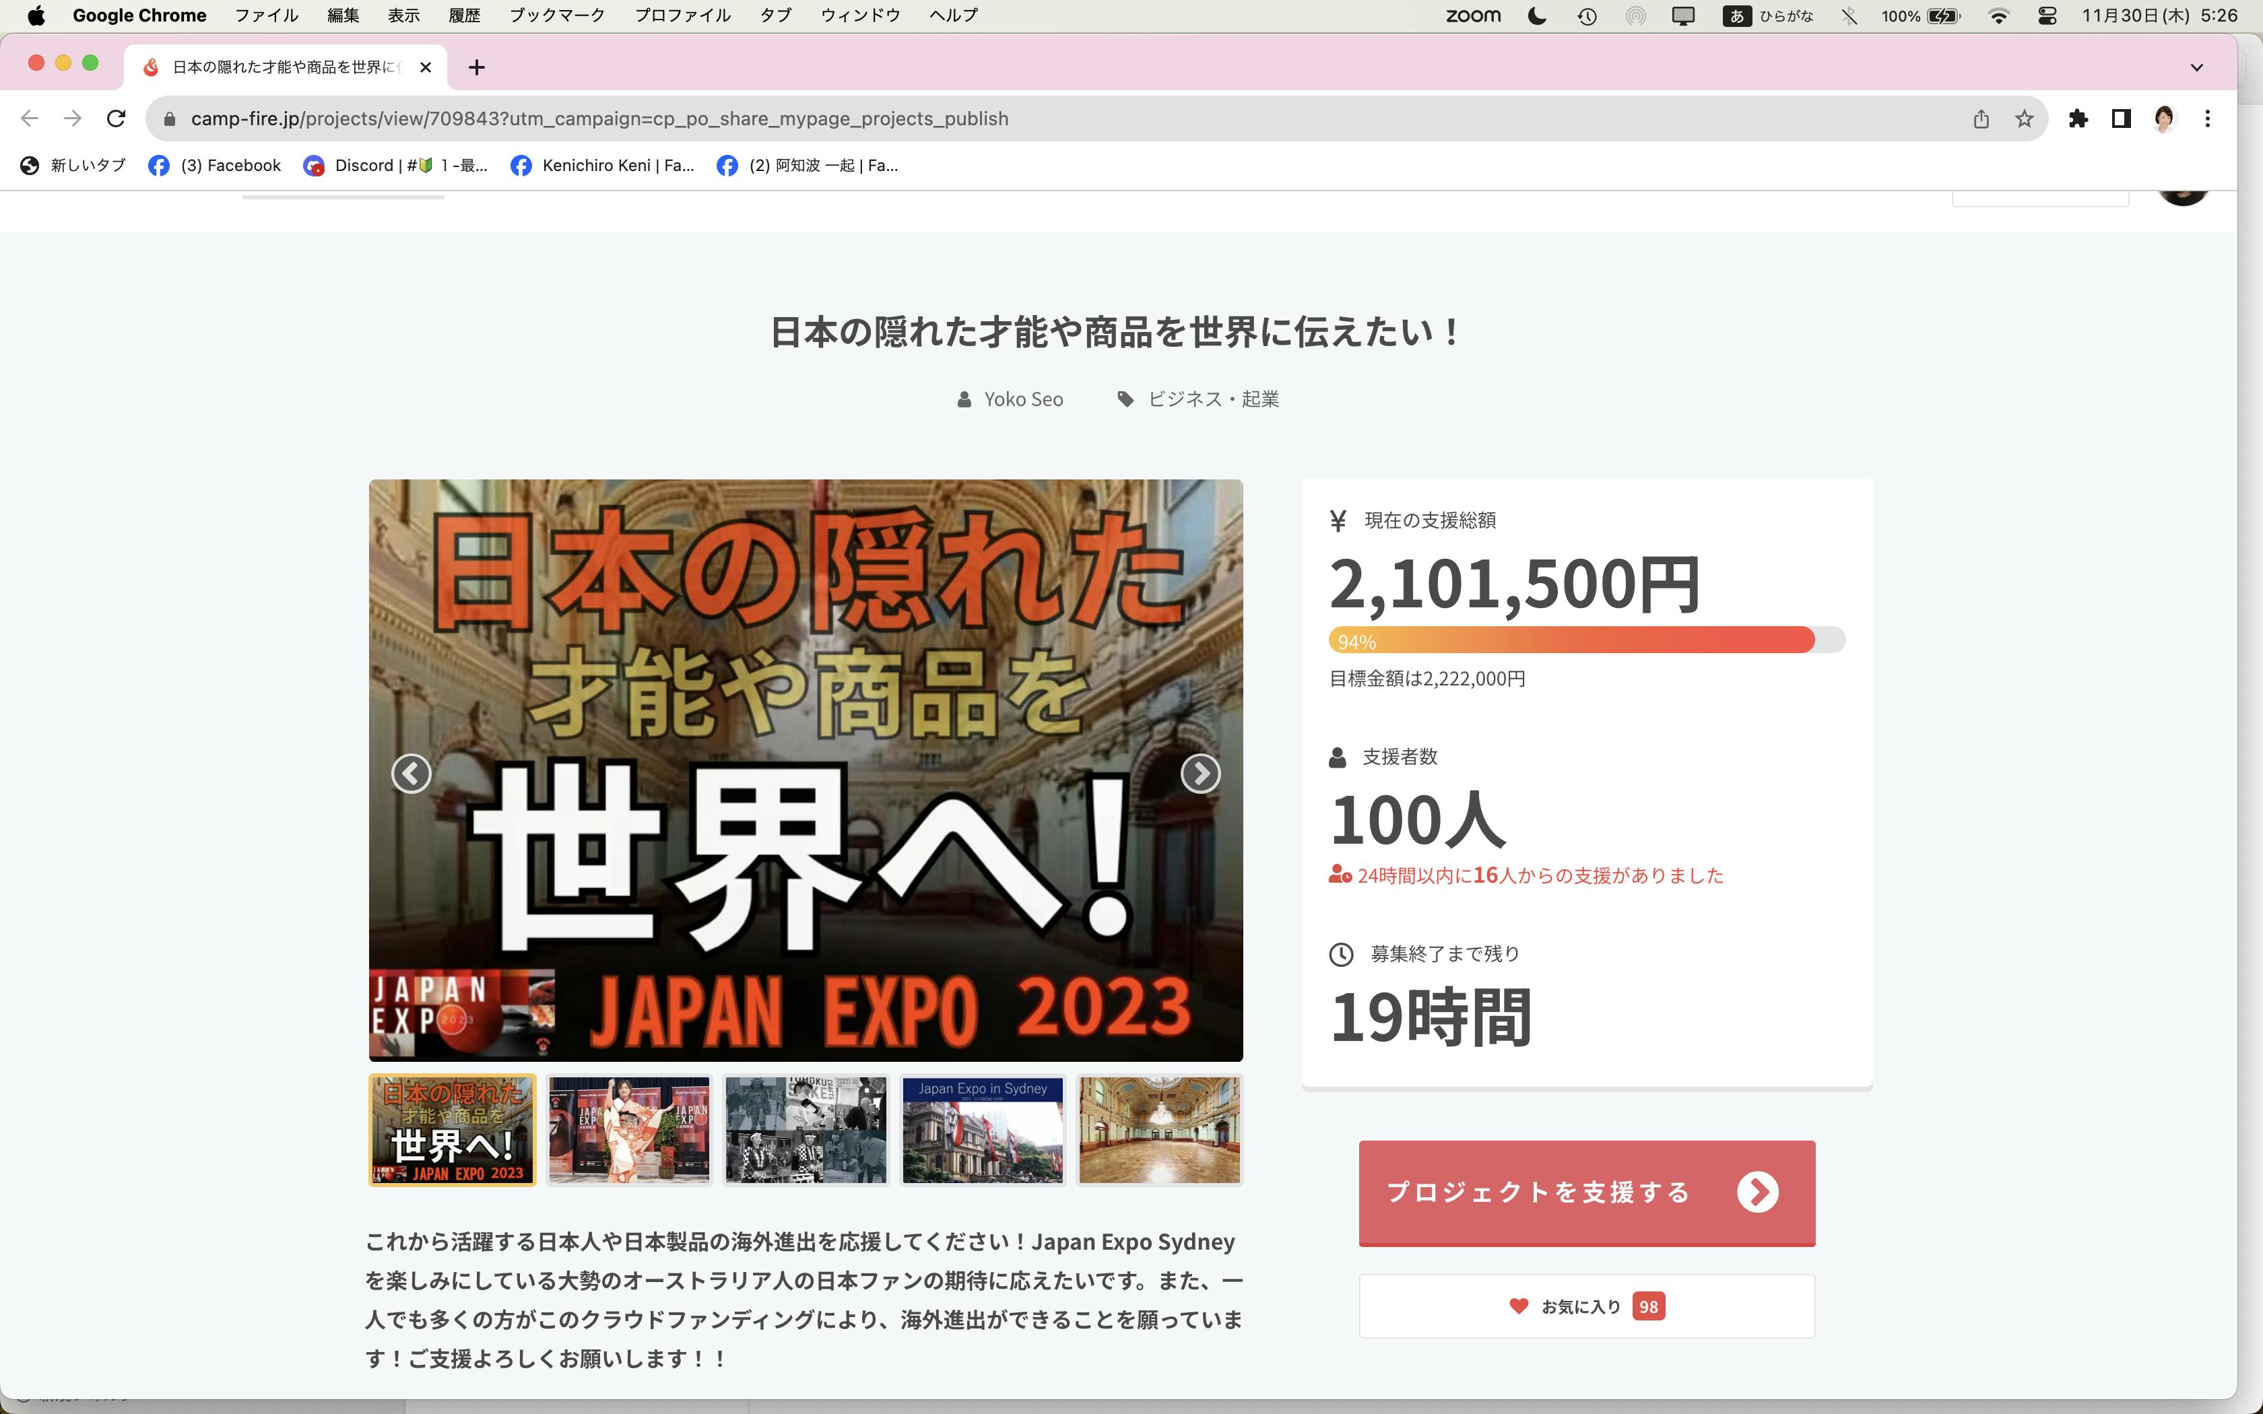Image resolution: width=2263 pixels, height=1414 pixels.
Task: Open Chrome three-dot menu
Action: (2207, 119)
